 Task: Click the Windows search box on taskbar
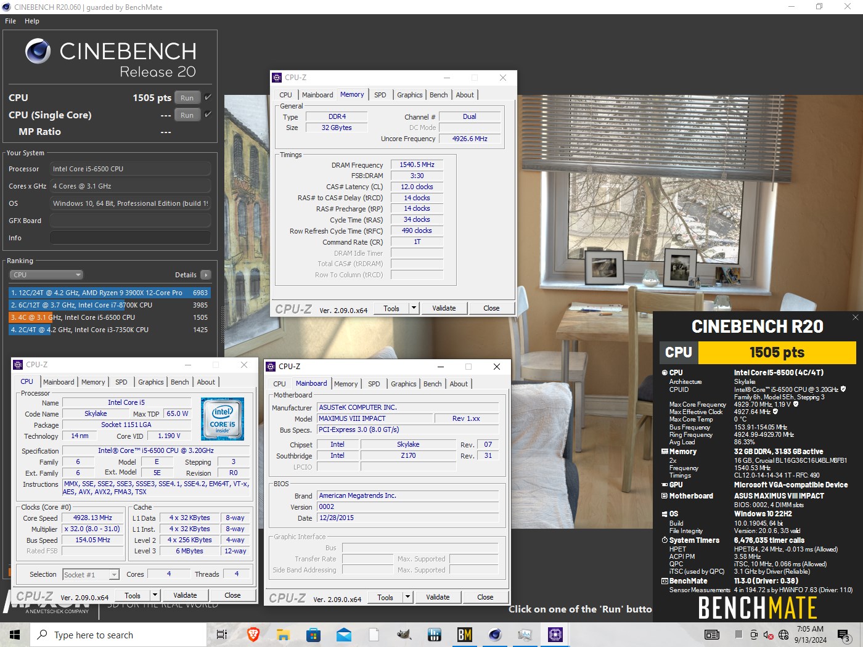[x=118, y=635]
